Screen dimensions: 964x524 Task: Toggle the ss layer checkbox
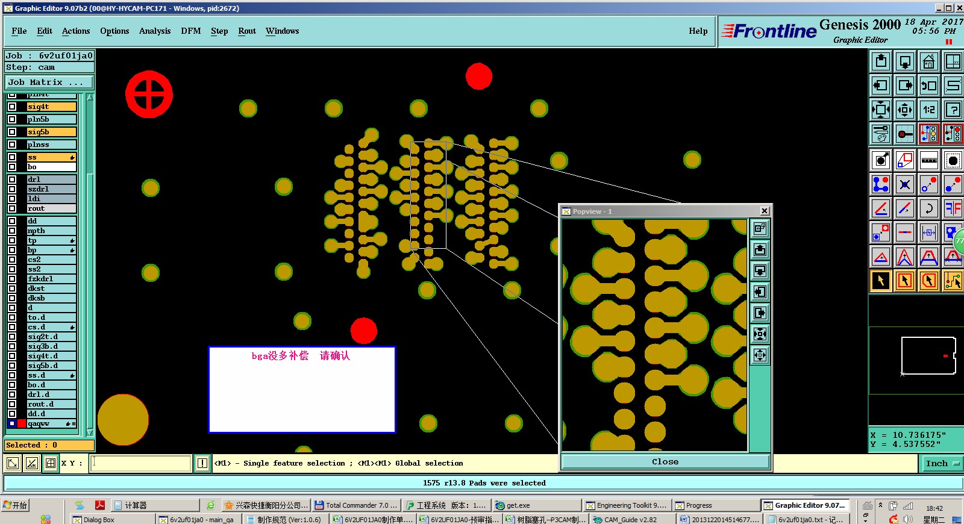pos(12,157)
